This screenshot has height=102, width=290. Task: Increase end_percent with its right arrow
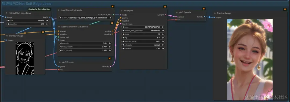(x=110, y=50)
